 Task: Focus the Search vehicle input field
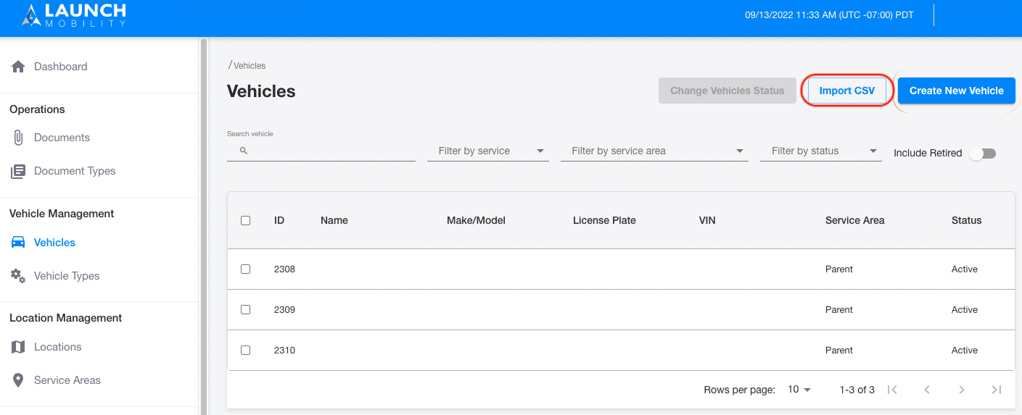[x=321, y=151]
